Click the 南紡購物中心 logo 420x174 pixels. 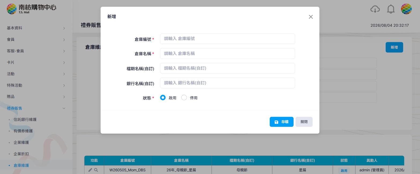point(31,9)
